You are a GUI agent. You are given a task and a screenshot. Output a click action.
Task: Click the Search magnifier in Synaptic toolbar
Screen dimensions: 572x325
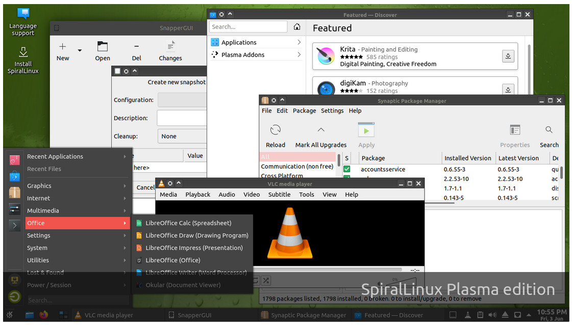click(549, 130)
